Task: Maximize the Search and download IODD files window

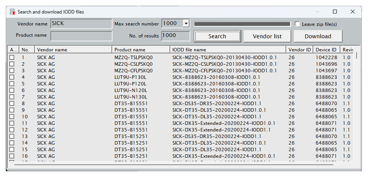Action: click(335, 12)
